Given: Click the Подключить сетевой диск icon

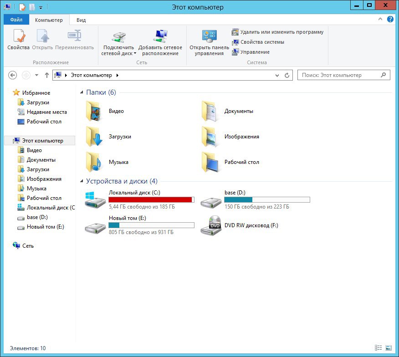Looking at the screenshot, I should tap(118, 42).
